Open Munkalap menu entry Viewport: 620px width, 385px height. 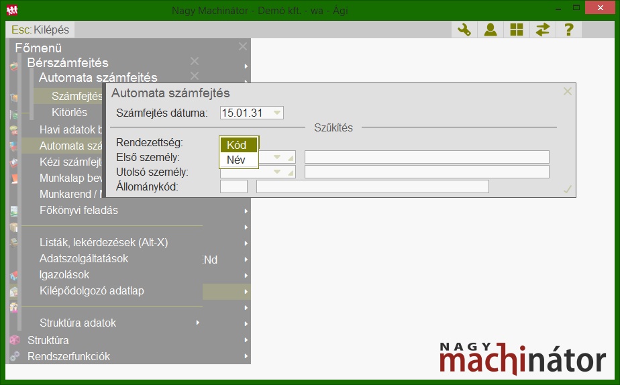point(70,178)
